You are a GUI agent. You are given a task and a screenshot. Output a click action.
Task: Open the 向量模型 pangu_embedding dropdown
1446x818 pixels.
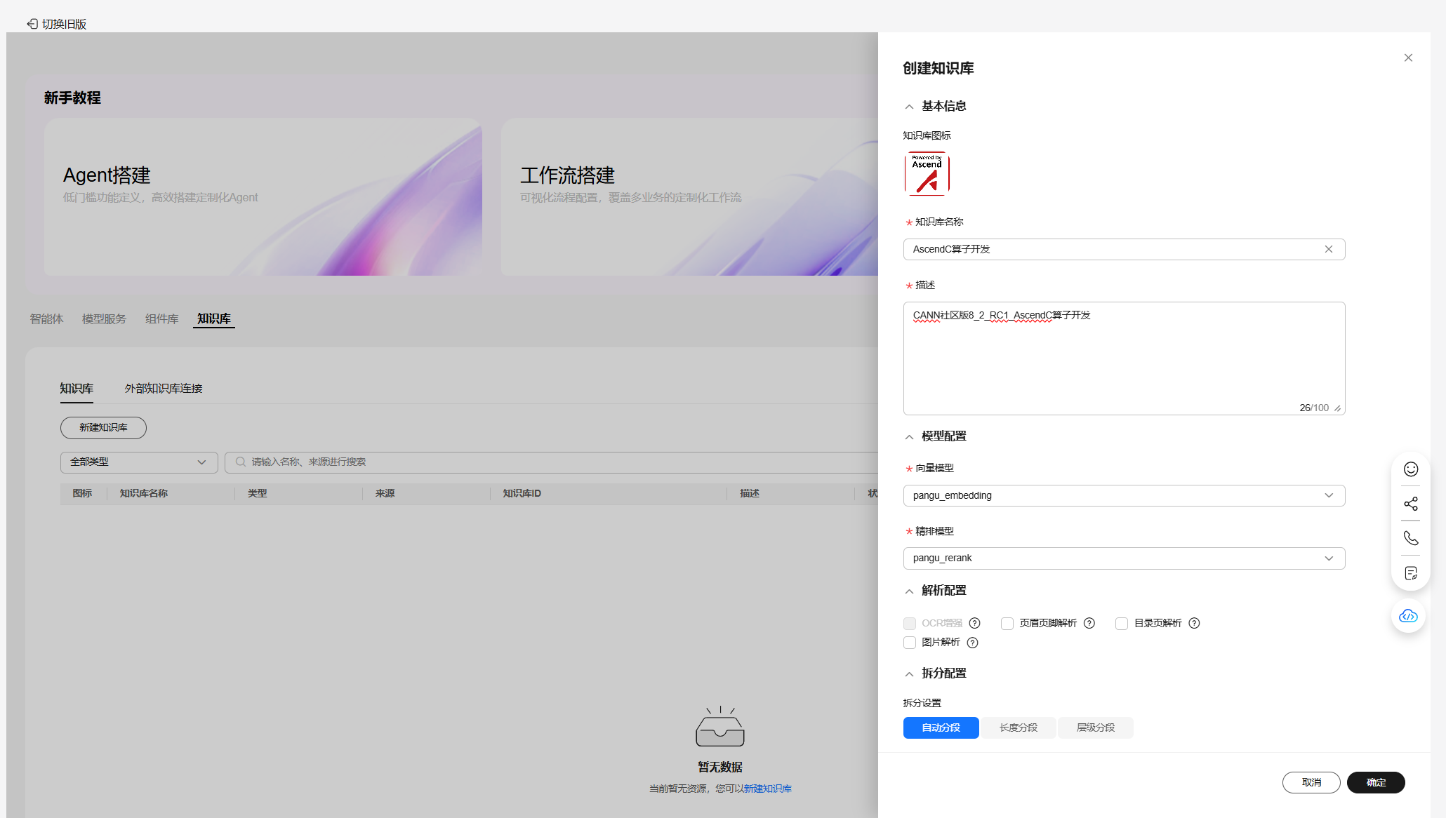1123,495
